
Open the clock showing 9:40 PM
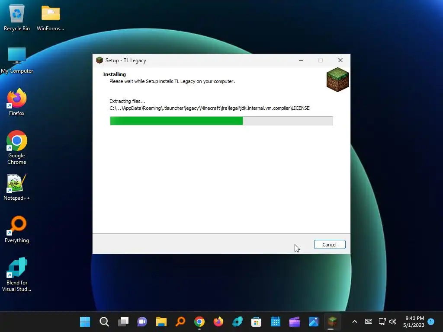(x=414, y=322)
